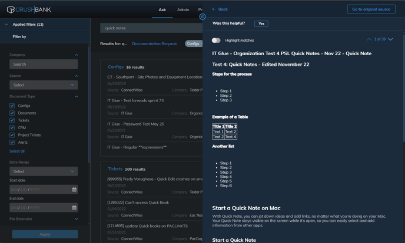Collapse the Source filter section

coord(76,76)
